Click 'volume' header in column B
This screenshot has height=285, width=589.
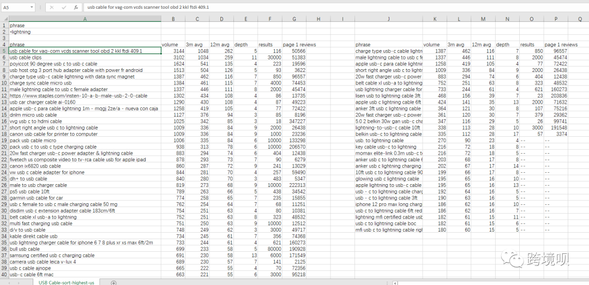tap(173, 45)
